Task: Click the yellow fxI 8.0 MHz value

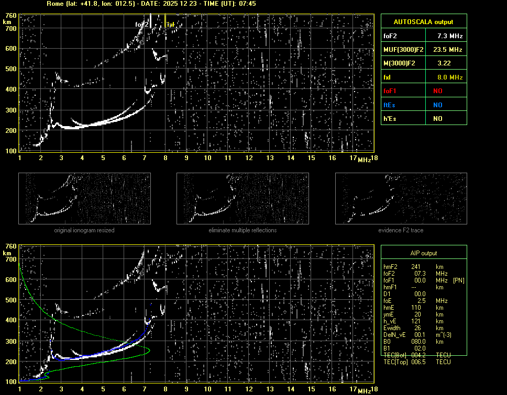Action: pyautogui.click(x=450, y=77)
